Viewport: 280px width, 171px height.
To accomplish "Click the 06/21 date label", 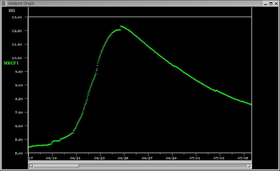I will point(75,158).
